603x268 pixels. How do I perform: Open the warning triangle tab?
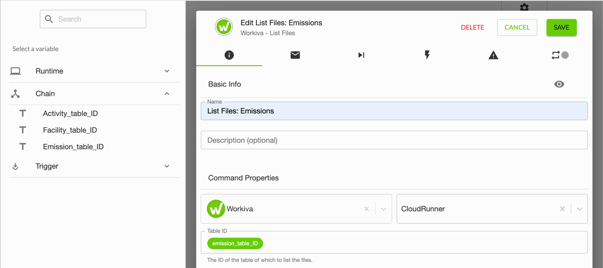(493, 55)
